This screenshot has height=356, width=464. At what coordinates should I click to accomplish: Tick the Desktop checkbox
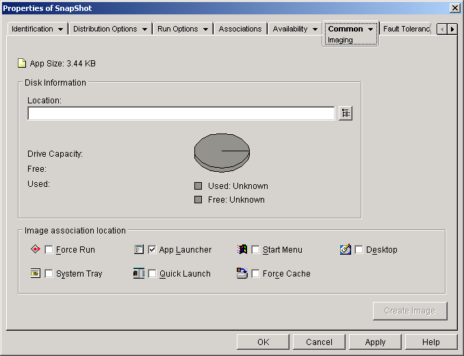coord(359,249)
